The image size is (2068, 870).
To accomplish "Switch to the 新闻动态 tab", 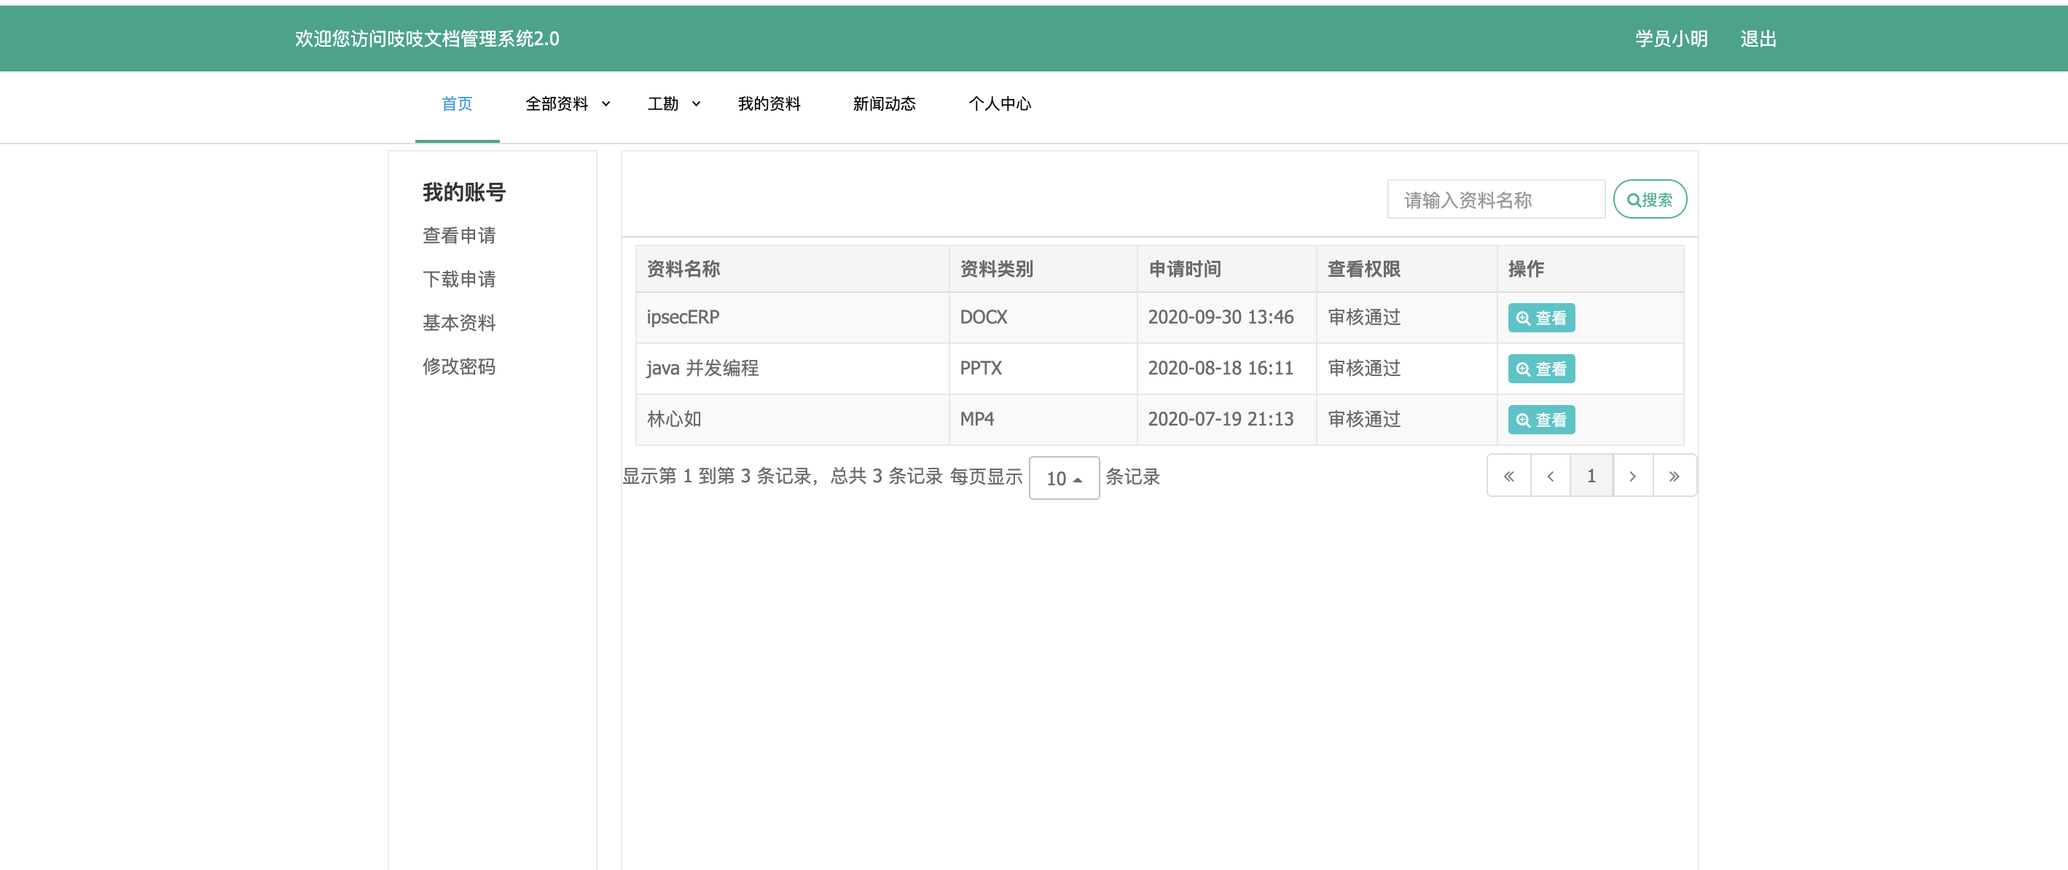I will pyautogui.click(x=883, y=104).
